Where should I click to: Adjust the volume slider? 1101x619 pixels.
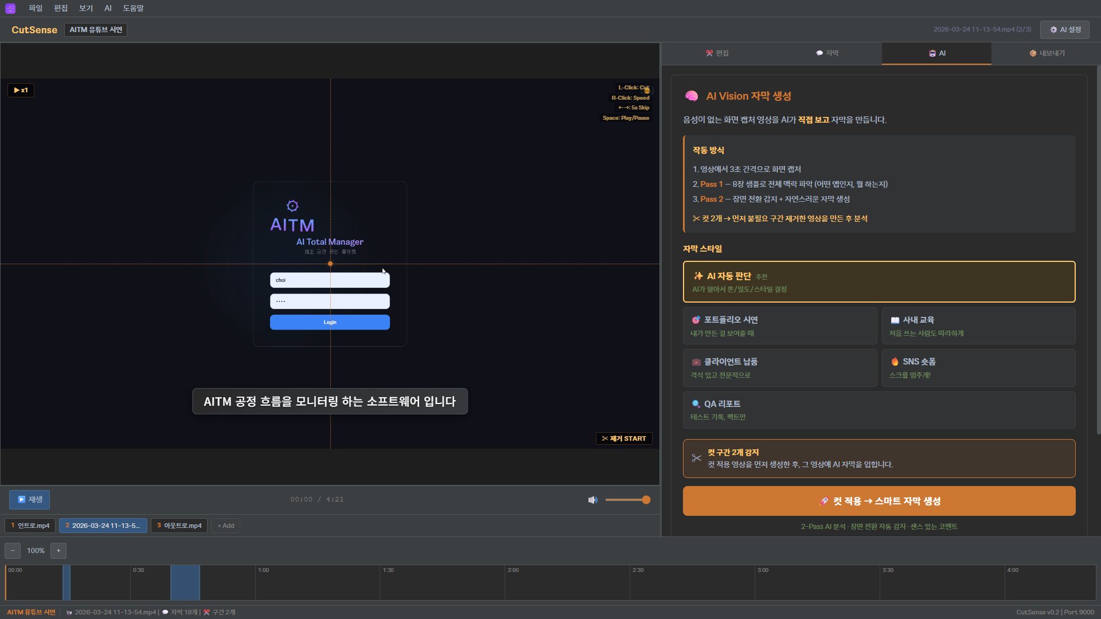(627, 500)
